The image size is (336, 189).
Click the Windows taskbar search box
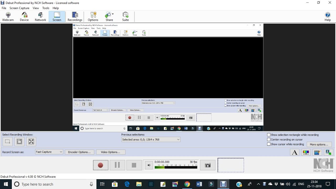54,184
